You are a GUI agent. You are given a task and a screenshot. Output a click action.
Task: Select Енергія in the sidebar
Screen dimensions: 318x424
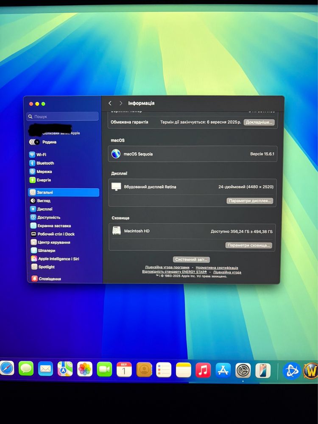pos(40,180)
